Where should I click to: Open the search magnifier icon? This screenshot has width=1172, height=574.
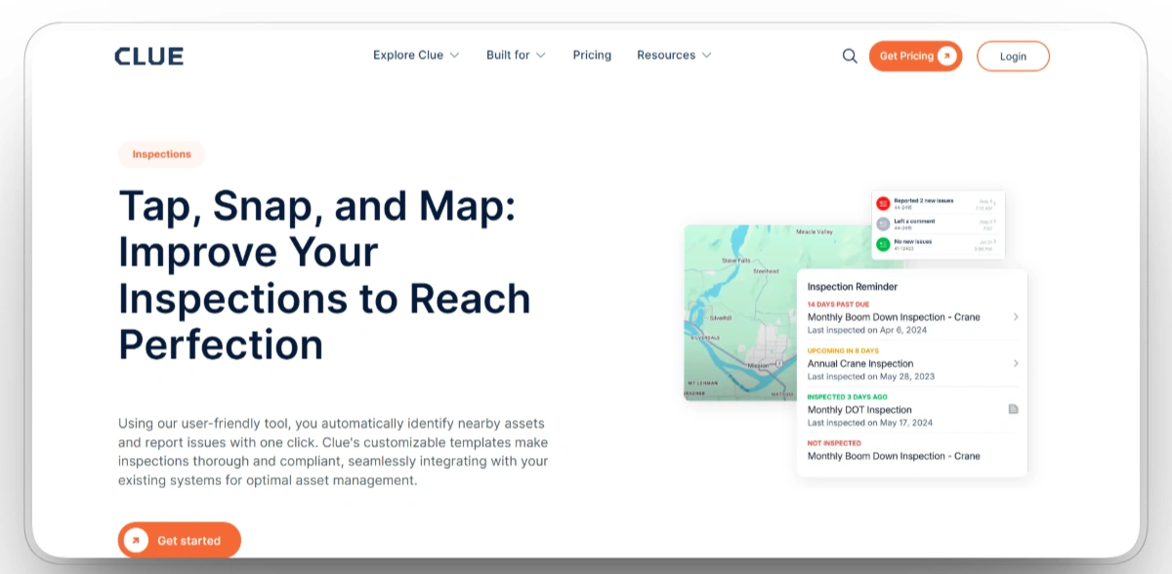850,56
